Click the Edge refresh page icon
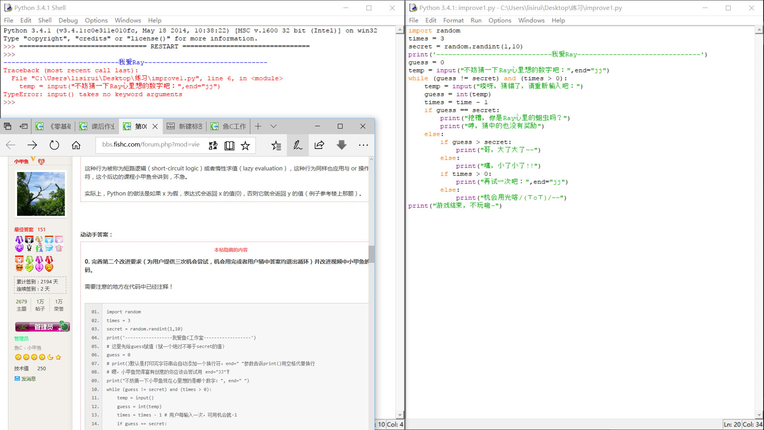 [54, 145]
